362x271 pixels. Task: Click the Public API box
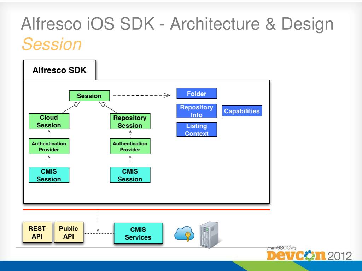coord(69,232)
